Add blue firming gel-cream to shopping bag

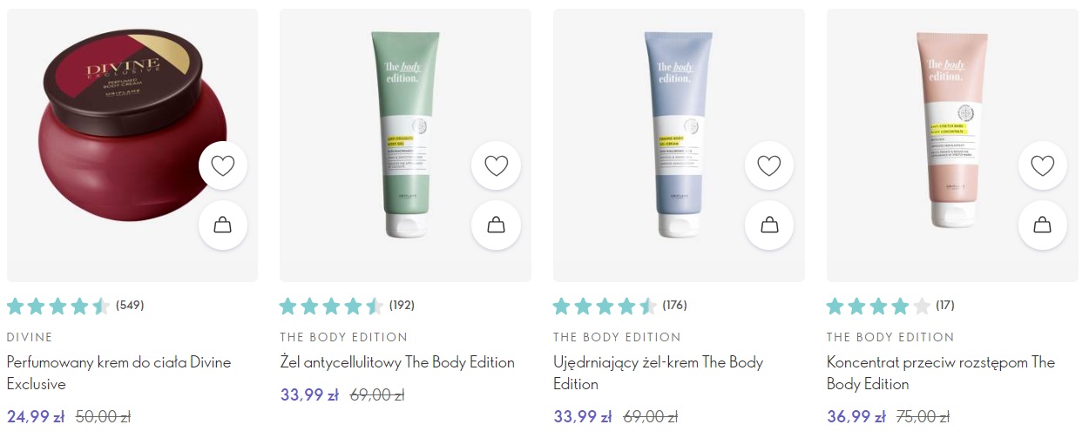coord(769,225)
